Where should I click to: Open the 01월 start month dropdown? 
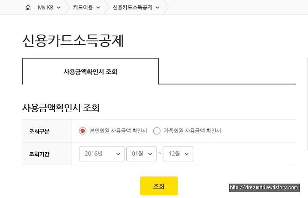[x=141, y=154]
